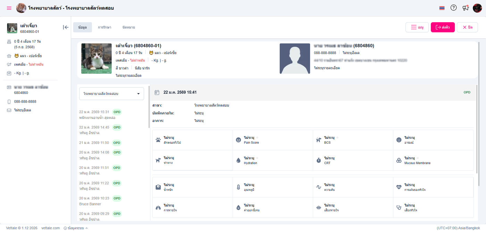Open the เมนู dropdown button
The image size is (486, 232).
[417, 27]
